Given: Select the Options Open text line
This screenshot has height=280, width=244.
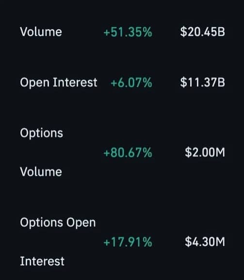Looking at the screenshot, I should click(x=58, y=223).
